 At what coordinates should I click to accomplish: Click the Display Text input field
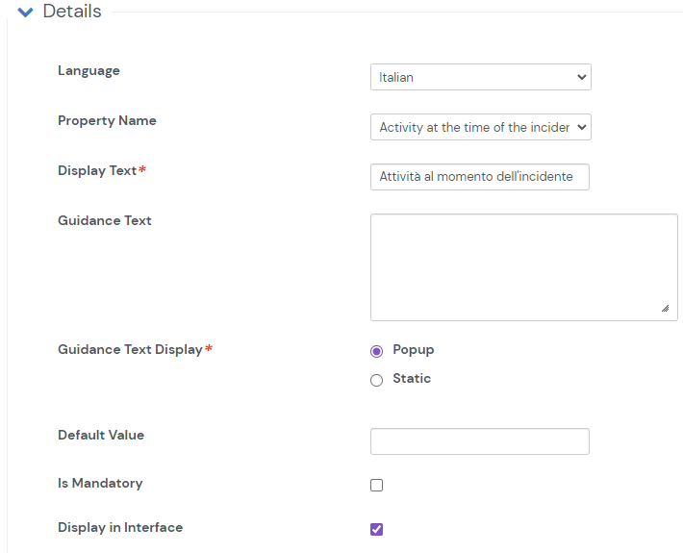pos(479,177)
